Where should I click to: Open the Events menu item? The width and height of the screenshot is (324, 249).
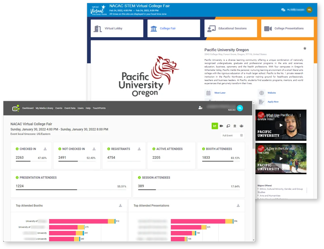[59, 108]
